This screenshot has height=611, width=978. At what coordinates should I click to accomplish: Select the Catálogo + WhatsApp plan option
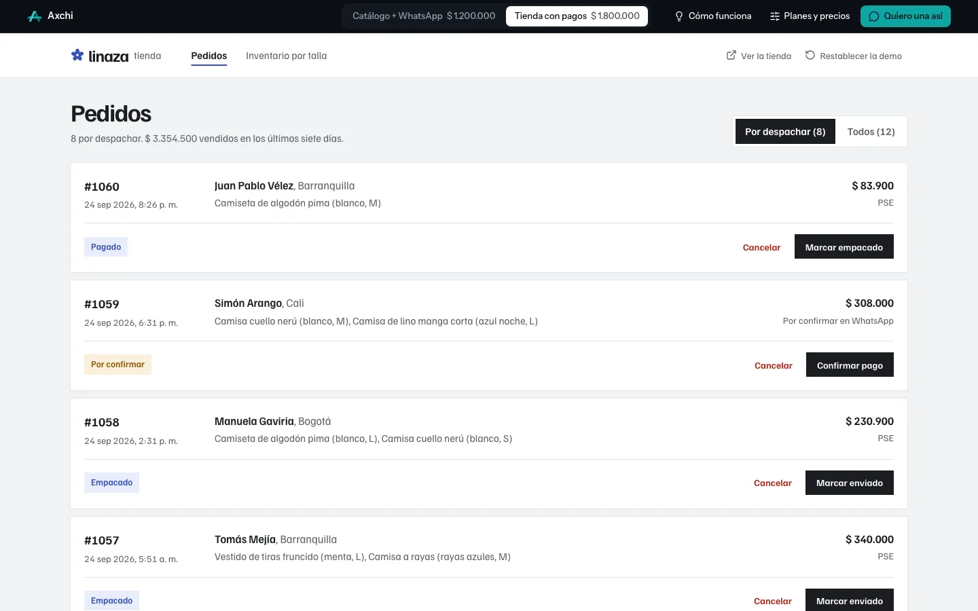424,16
